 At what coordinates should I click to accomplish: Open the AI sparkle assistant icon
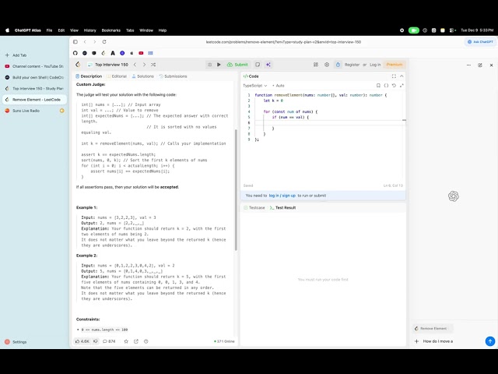tap(268, 65)
